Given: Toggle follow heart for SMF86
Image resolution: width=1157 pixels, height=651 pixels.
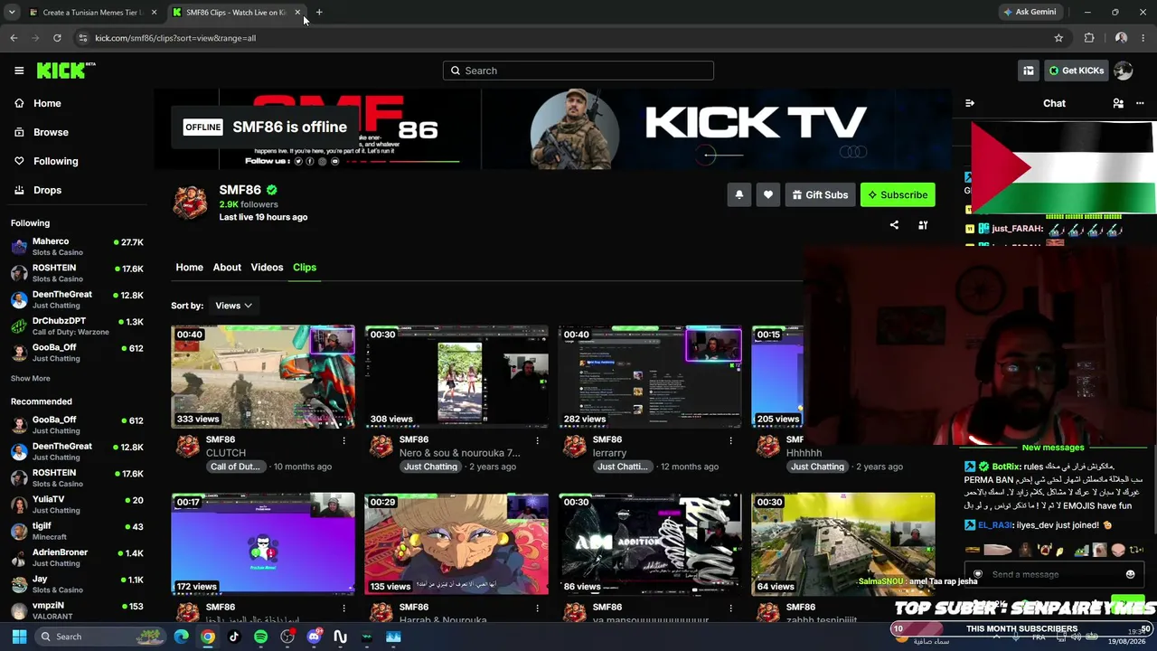Looking at the screenshot, I should 768,194.
